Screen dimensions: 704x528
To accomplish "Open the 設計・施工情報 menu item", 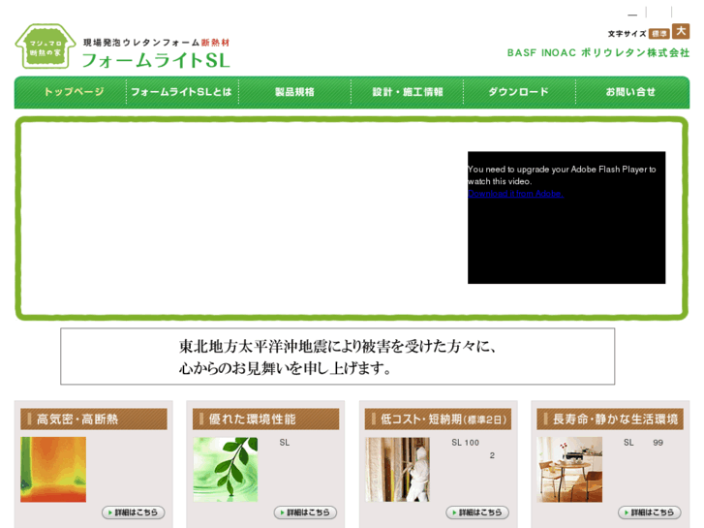I will [408, 92].
